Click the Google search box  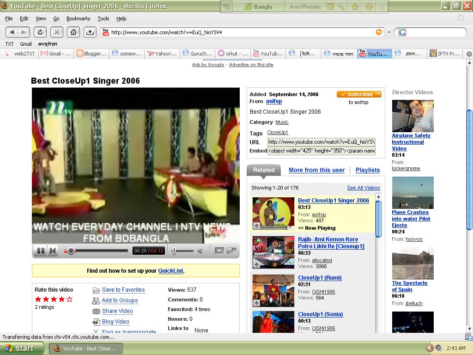[x=434, y=32]
